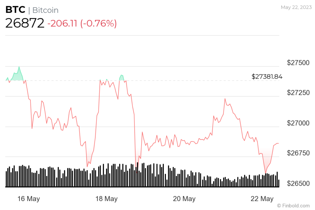Click the $27000 y-axis label
Viewport: 315px width, 210px height.
point(298,123)
